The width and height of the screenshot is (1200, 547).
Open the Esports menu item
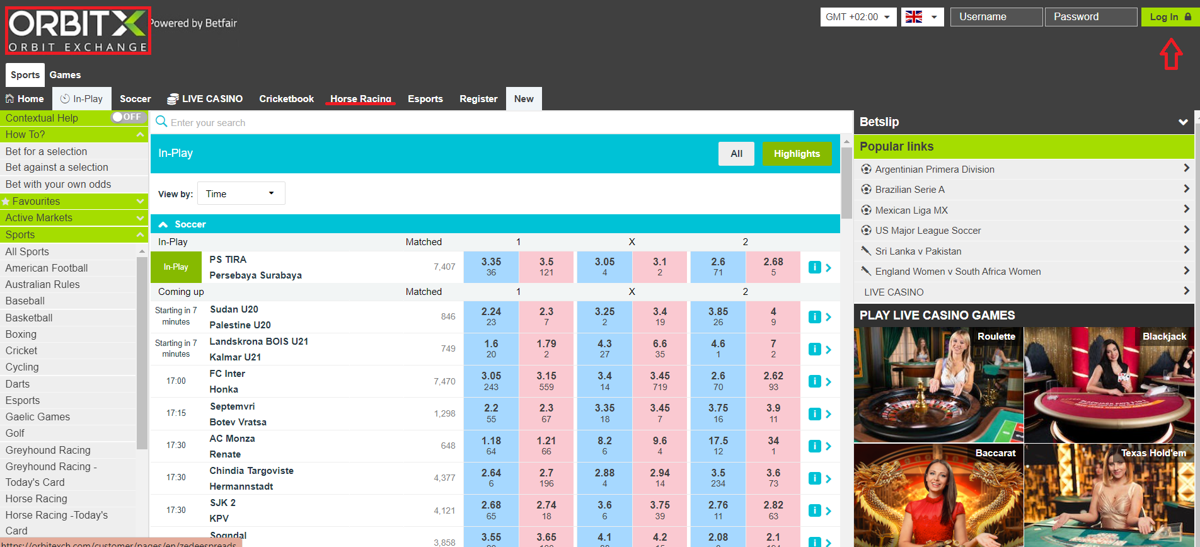point(425,99)
